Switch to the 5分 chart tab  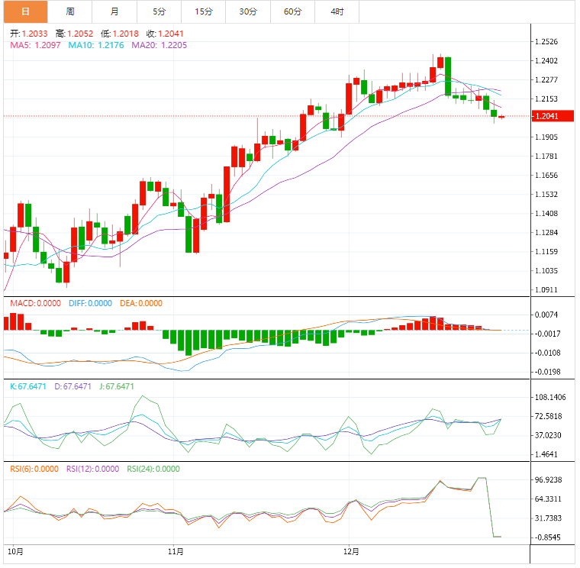coord(158,11)
